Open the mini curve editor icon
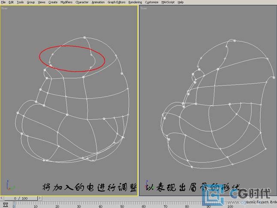 tap(6, 205)
